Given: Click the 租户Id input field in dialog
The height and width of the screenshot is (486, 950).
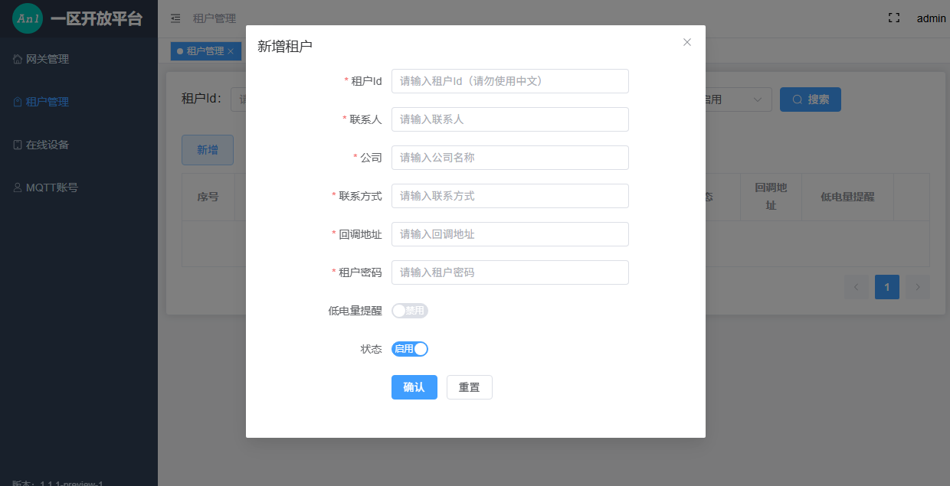Looking at the screenshot, I should pyautogui.click(x=509, y=81).
